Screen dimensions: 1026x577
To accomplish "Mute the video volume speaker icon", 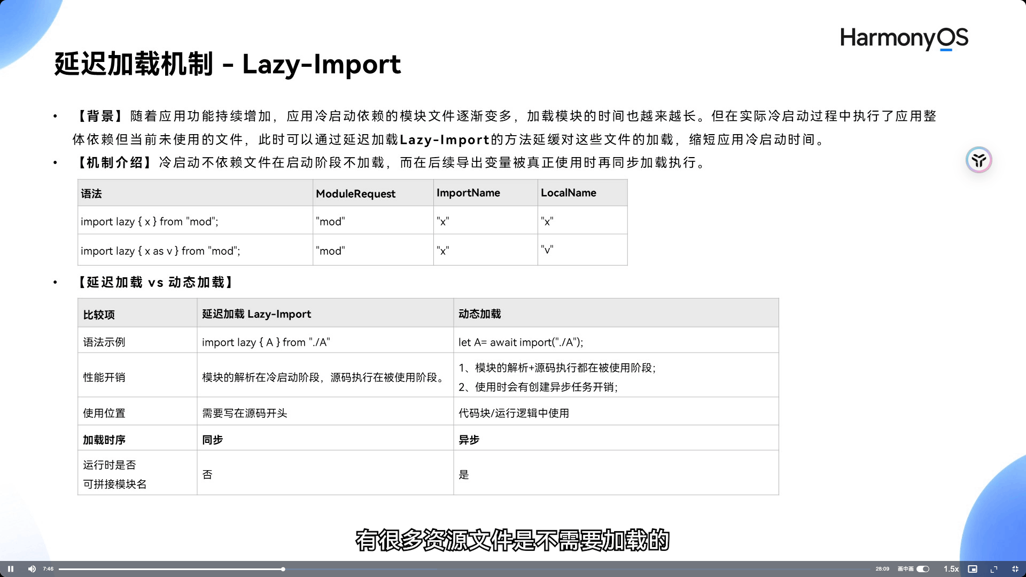I will coord(32,569).
